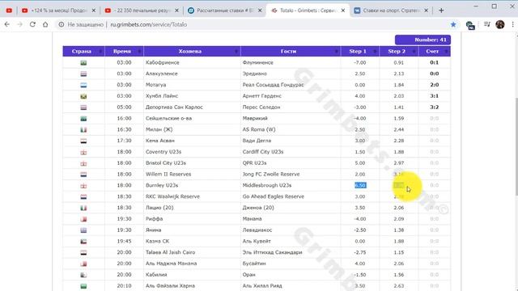Click the -7.00 Step 1 value
Screen dimensions: 518x291
(359, 62)
